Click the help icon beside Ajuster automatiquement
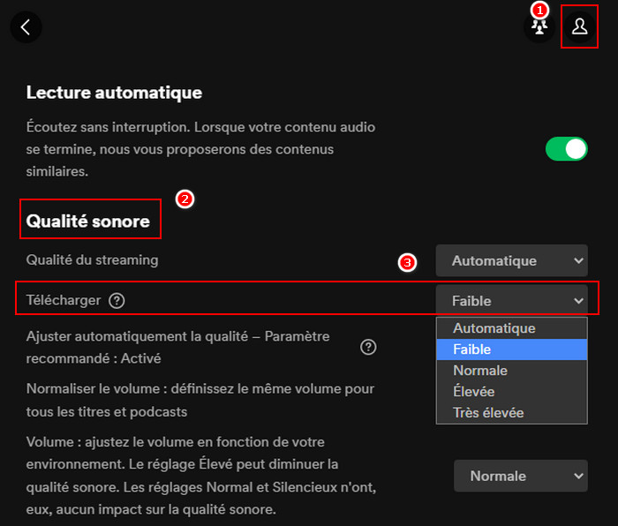Viewport: 618px width, 526px height. [368, 347]
